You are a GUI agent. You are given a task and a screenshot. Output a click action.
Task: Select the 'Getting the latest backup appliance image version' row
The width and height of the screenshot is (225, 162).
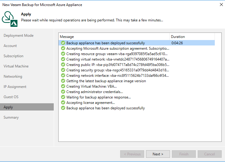point(106,81)
